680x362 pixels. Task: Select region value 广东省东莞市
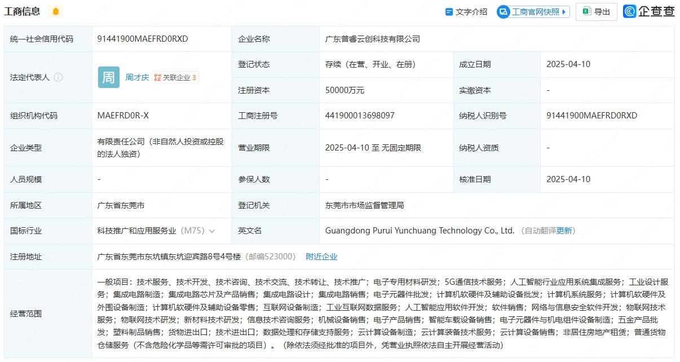pyautogui.click(x=121, y=205)
